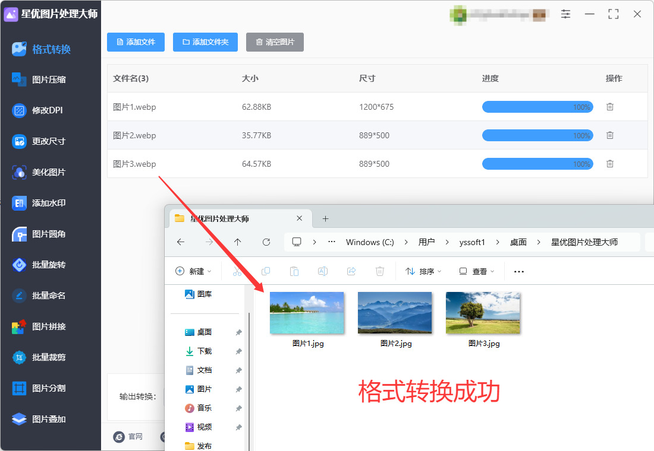Open the 更改尺寸 resize tool
654x451 pixels.
[x=39, y=141]
